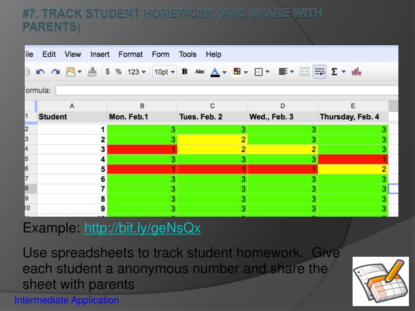Click yellow cell for student 3 Wednesday
This screenshot has width=415, height=311.
(x=282, y=149)
